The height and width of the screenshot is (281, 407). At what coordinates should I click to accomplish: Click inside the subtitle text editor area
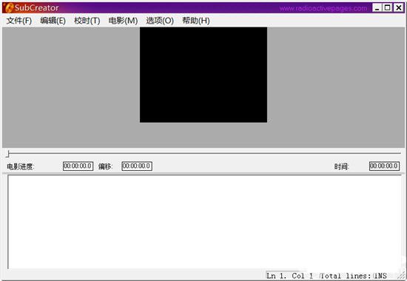[204, 222]
